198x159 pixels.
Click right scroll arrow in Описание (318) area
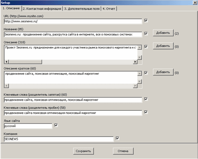135,62
